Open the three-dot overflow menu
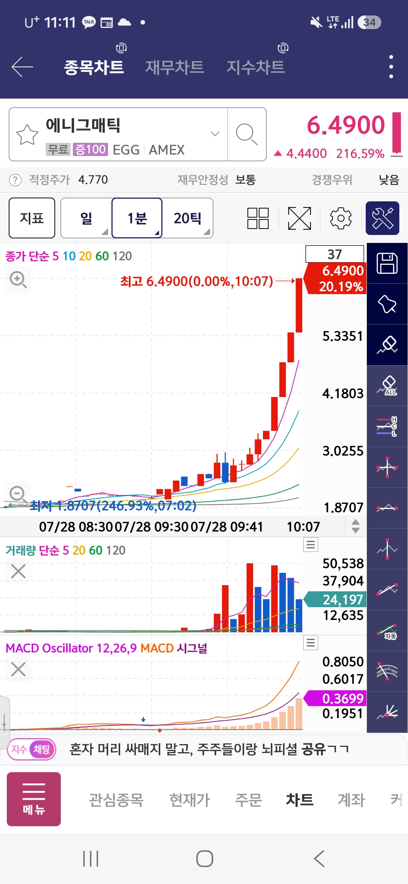This screenshot has height=884, width=408. tap(391, 67)
